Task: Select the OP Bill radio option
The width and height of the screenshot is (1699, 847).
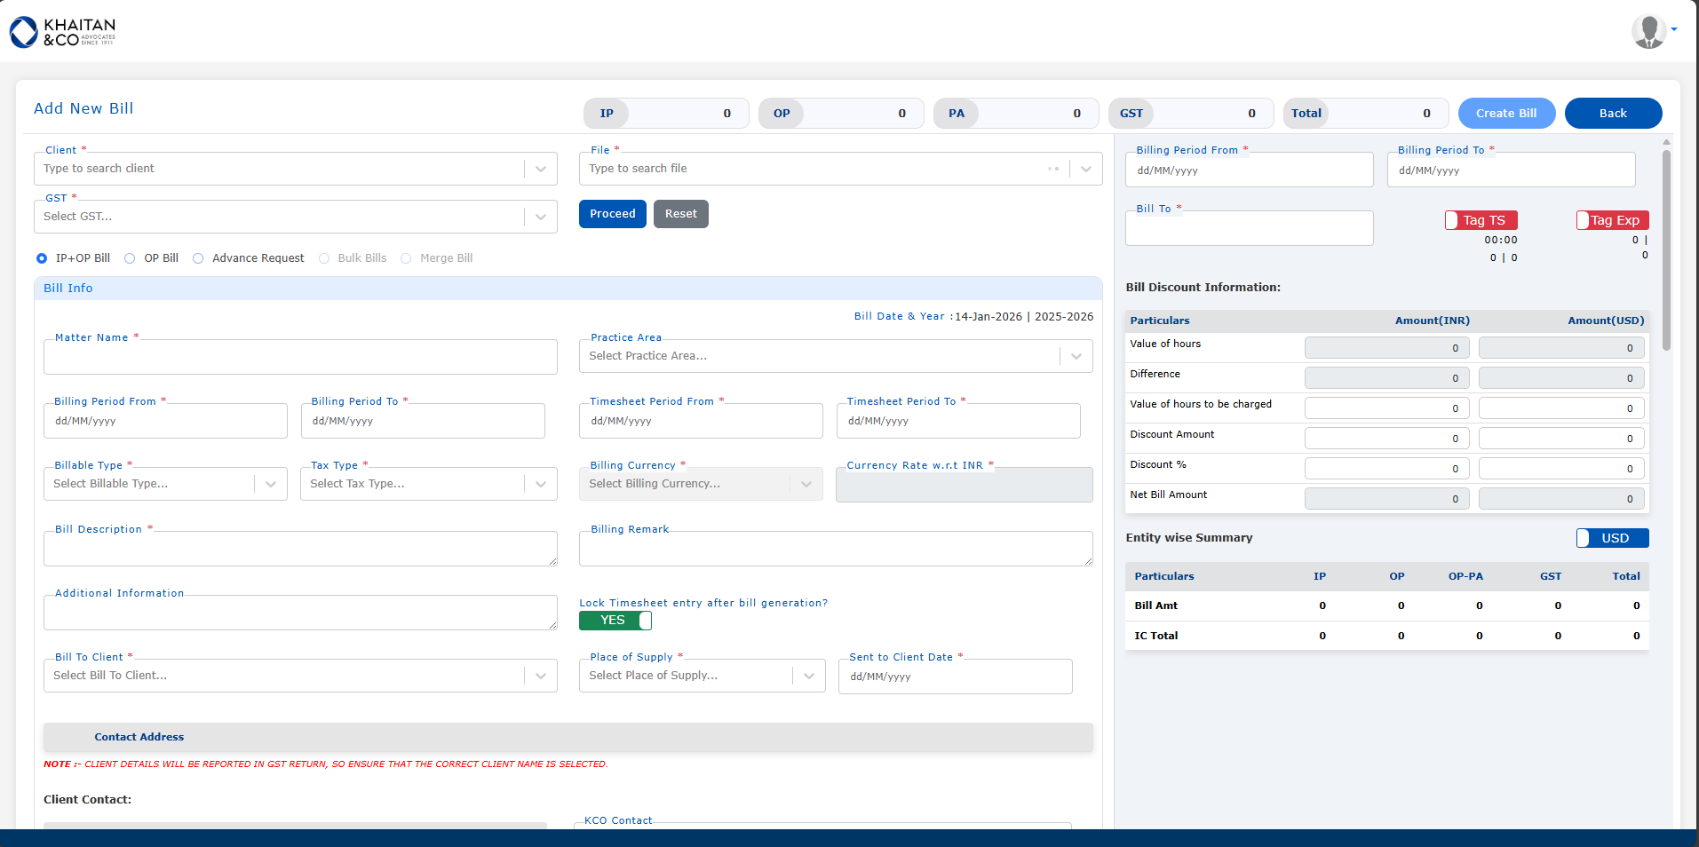Action: [130, 258]
